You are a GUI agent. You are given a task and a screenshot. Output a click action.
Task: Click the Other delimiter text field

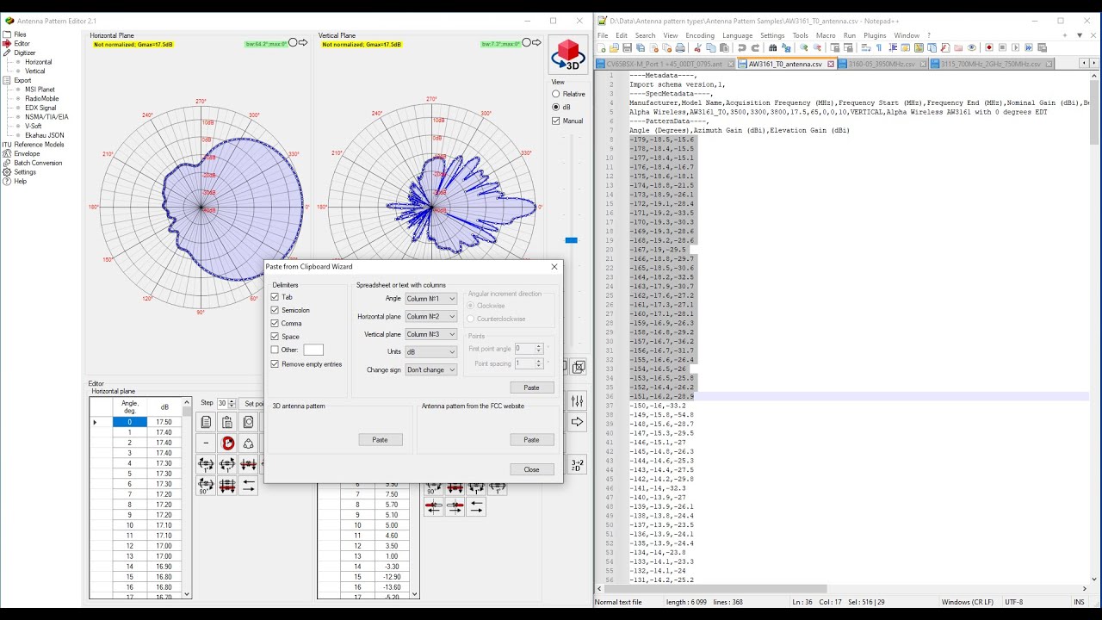click(313, 350)
